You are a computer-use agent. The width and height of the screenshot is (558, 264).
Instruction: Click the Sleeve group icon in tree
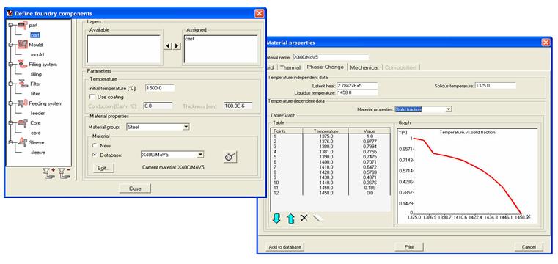(23, 142)
